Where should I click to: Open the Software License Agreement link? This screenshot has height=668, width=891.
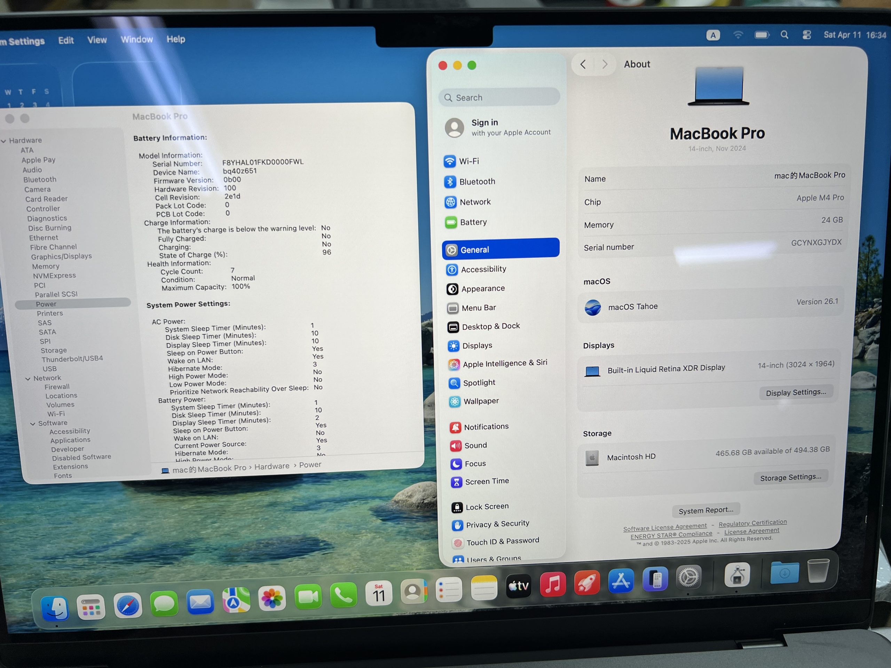tap(665, 527)
